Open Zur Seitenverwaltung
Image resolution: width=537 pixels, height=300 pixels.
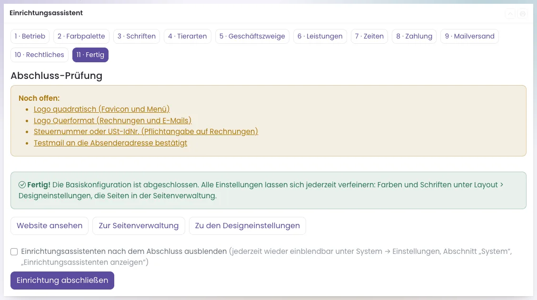[x=139, y=226]
